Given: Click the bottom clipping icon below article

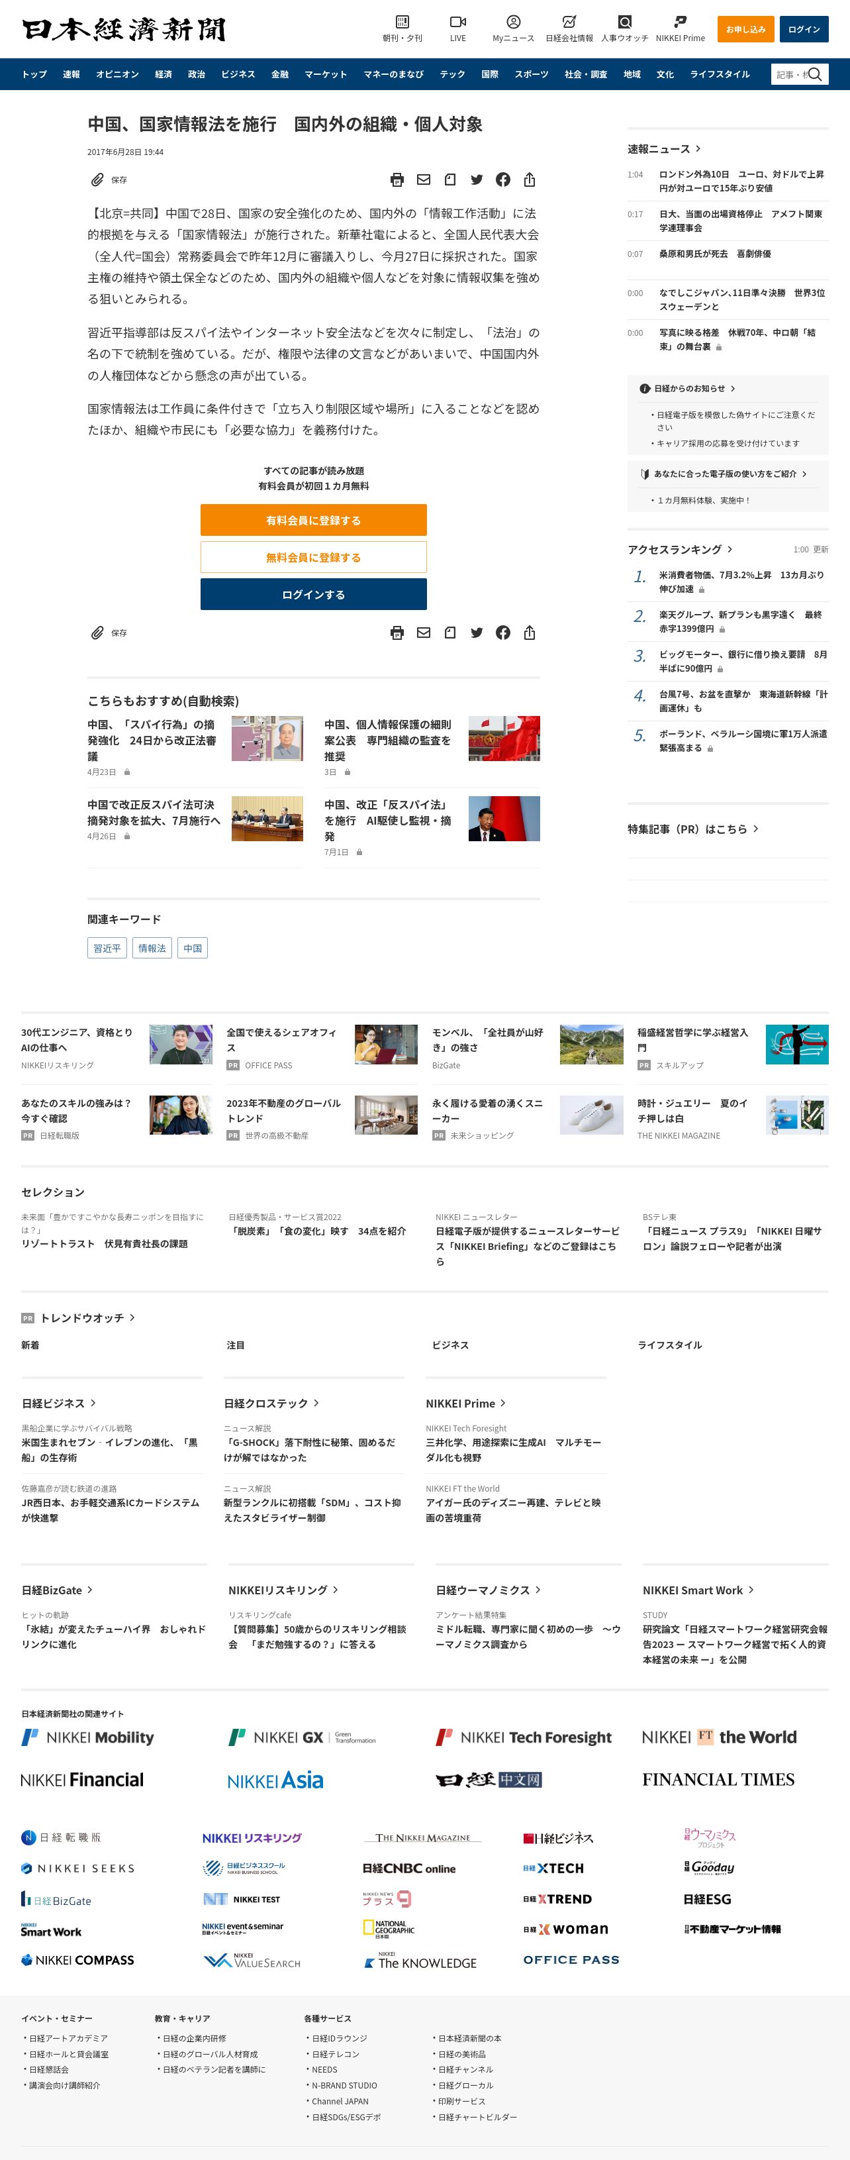Looking at the screenshot, I should [x=450, y=633].
